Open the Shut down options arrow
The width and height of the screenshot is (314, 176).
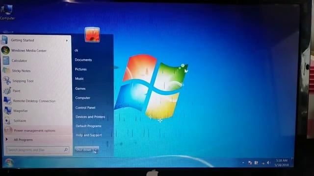(x=96, y=150)
